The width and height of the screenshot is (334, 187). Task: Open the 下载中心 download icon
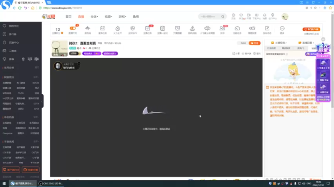tap(257, 15)
